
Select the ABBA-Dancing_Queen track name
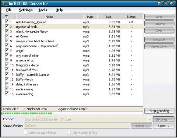(31, 22)
